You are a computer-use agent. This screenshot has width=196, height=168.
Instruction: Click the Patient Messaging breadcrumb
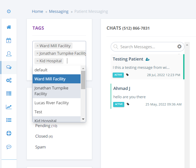(91, 11)
